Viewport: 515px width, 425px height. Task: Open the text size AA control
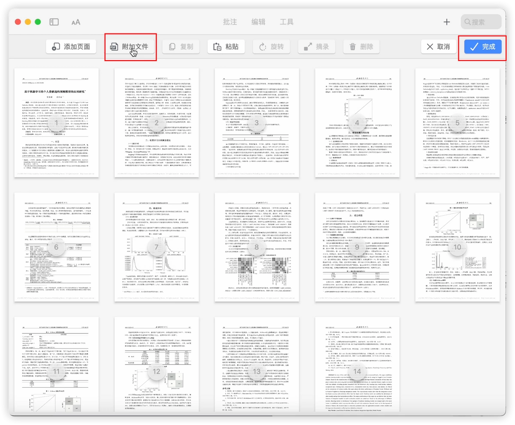(76, 22)
